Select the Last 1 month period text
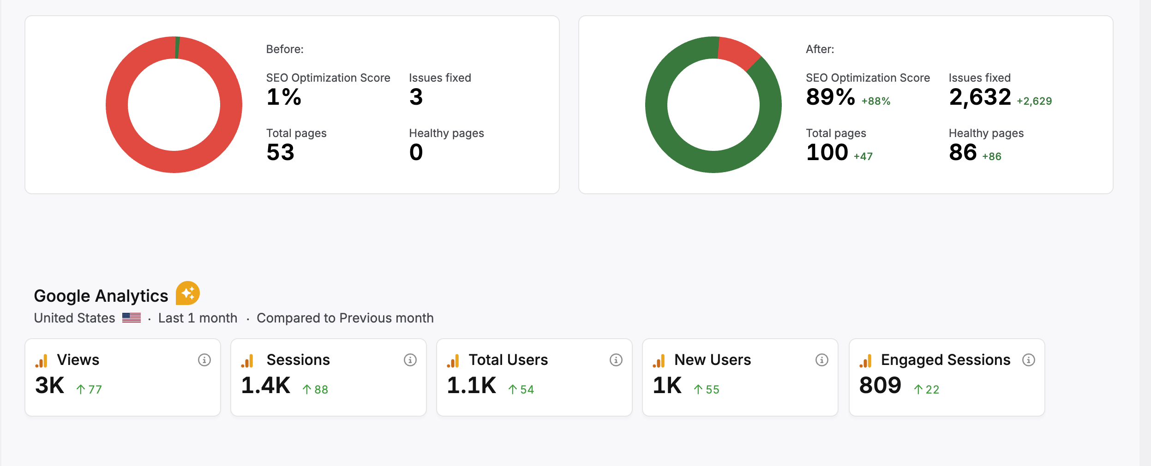Viewport: 1151px width, 466px height. click(x=198, y=318)
